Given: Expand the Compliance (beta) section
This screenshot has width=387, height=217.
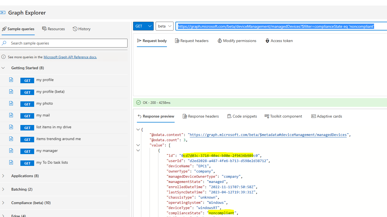Looking at the screenshot, I should 3,203.
